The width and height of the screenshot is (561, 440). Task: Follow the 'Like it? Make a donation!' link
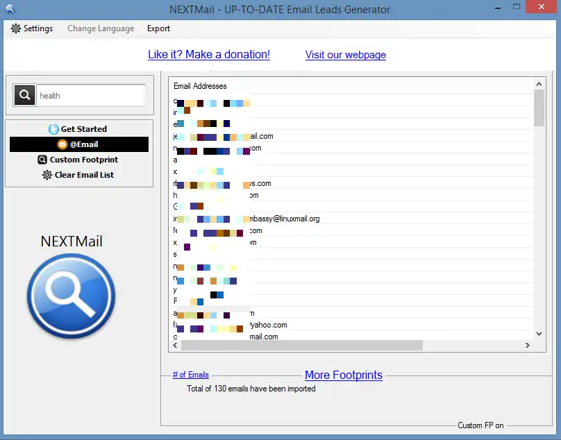click(x=209, y=54)
